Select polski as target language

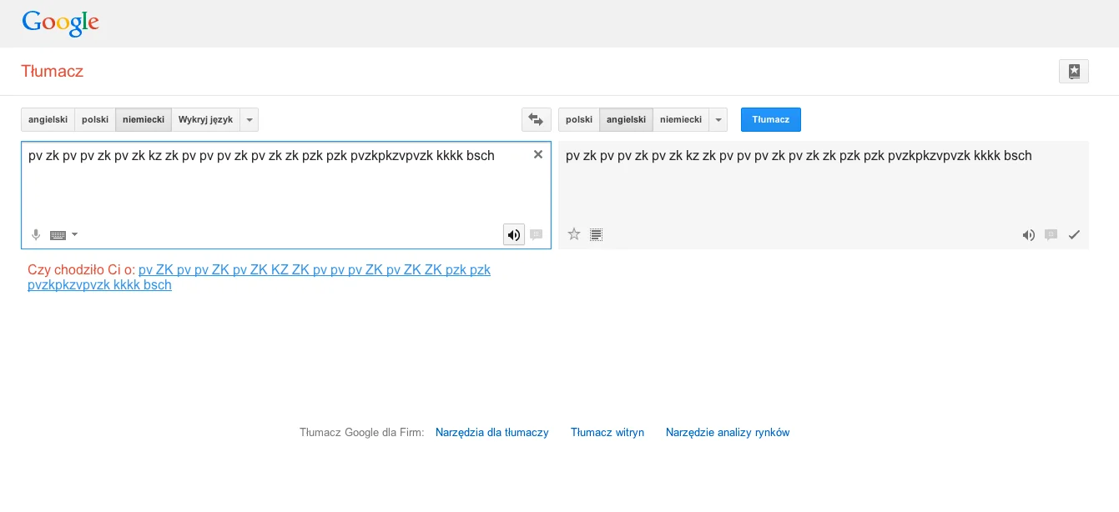click(579, 119)
